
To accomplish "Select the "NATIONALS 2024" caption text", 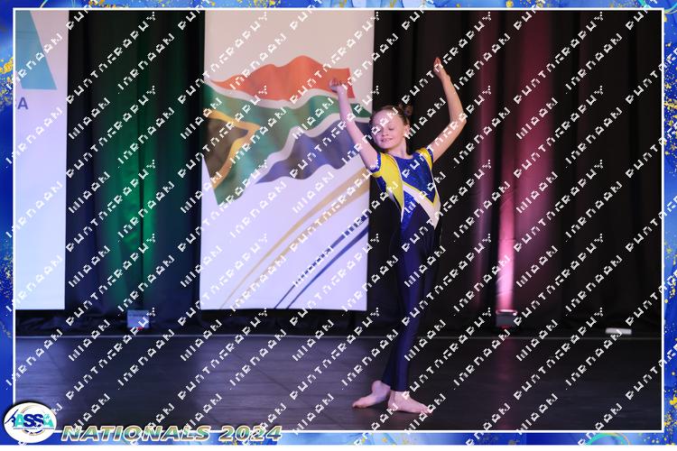I will 172,433.
